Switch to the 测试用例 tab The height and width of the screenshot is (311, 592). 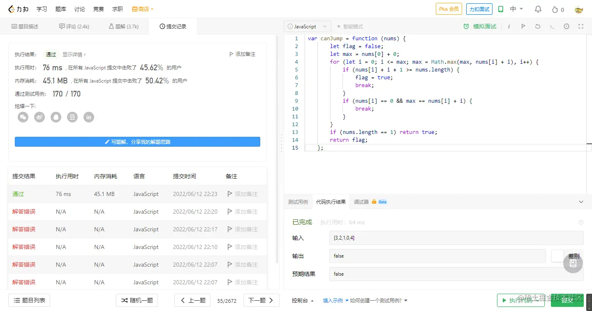pyautogui.click(x=298, y=202)
